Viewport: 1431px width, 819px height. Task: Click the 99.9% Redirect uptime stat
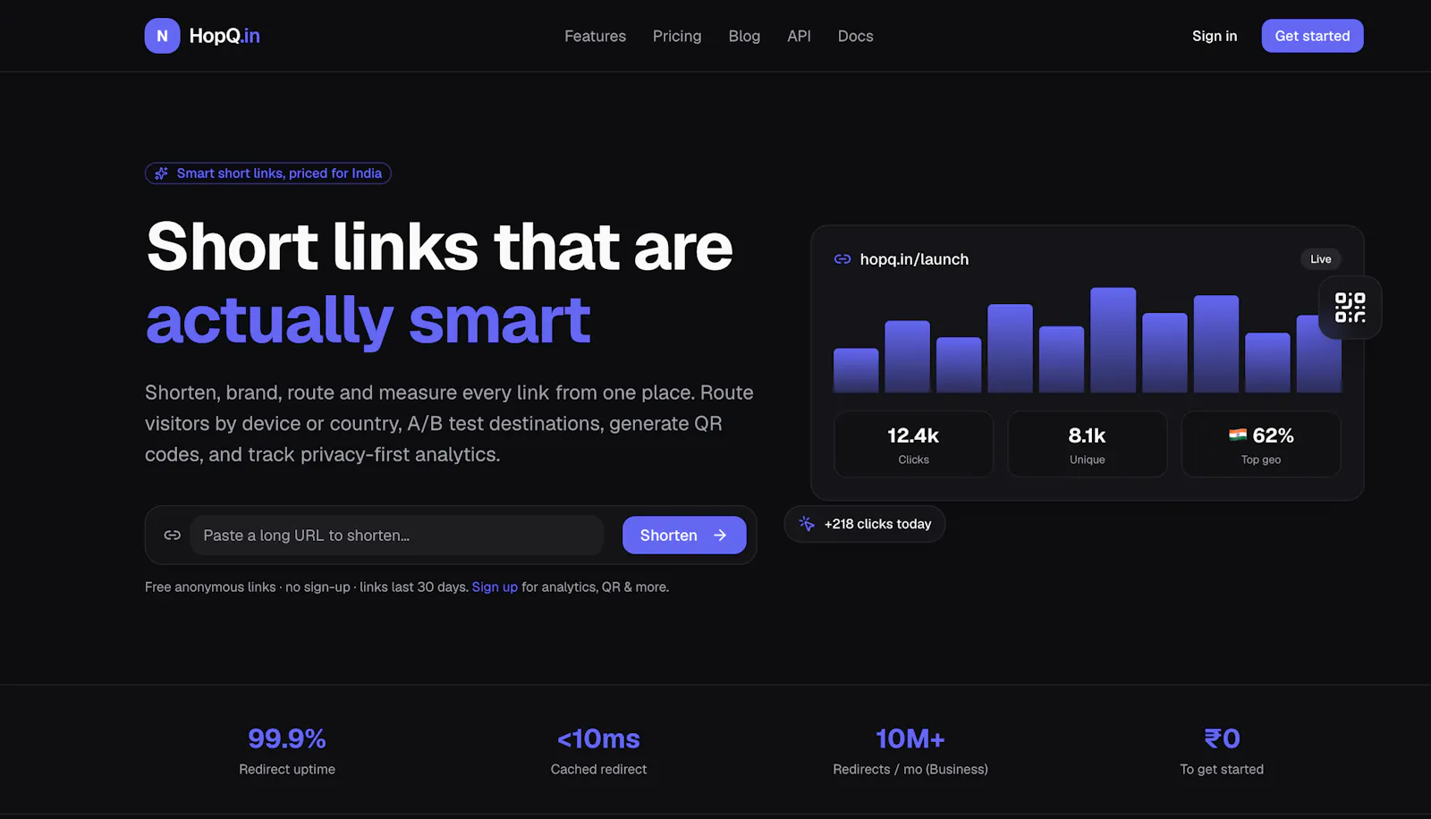[287, 752]
